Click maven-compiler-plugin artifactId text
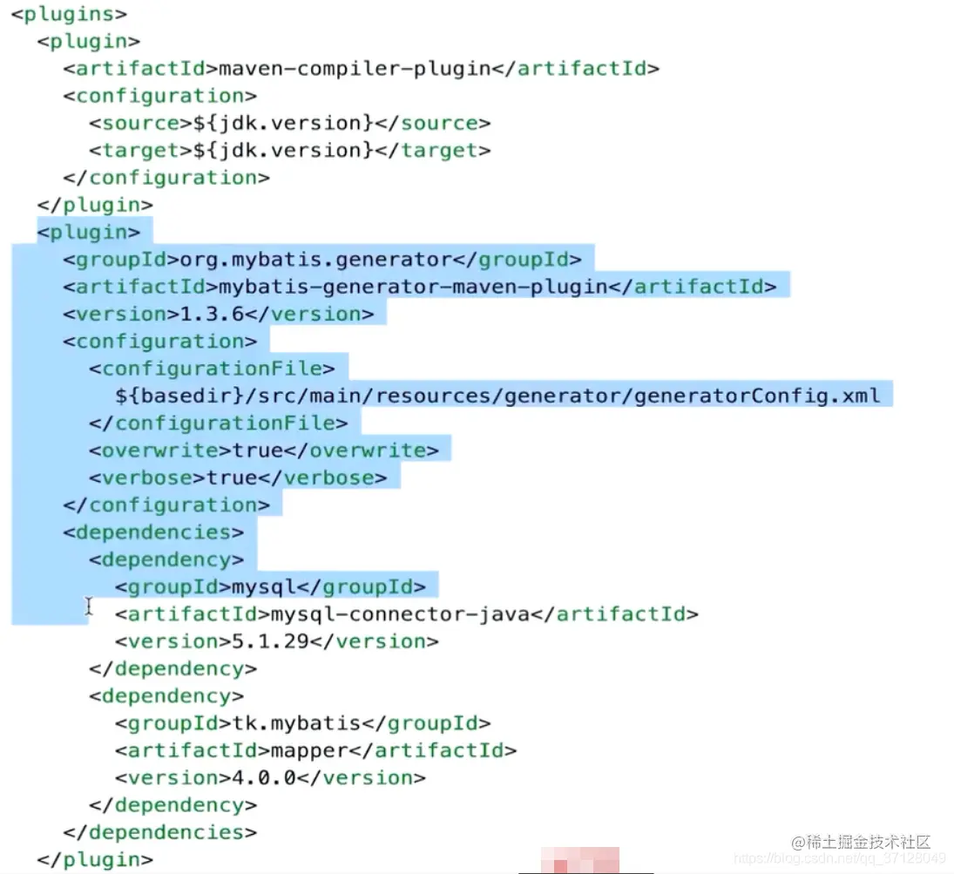Viewport: 954px width, 874px height. (355, 69)
